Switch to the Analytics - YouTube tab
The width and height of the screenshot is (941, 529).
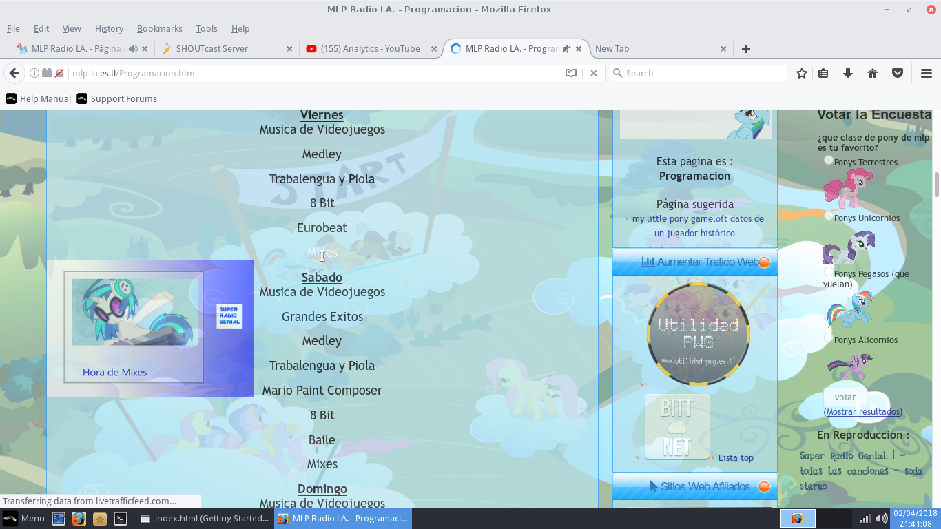(371, 49)
